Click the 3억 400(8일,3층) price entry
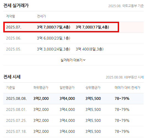 (90, 49)
